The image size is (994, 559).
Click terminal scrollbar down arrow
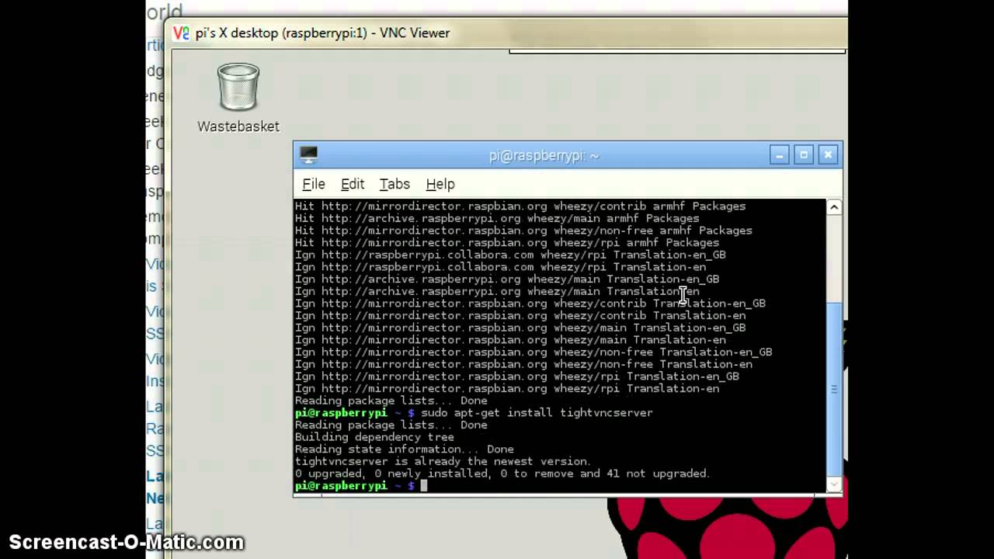tap(834, 484)
